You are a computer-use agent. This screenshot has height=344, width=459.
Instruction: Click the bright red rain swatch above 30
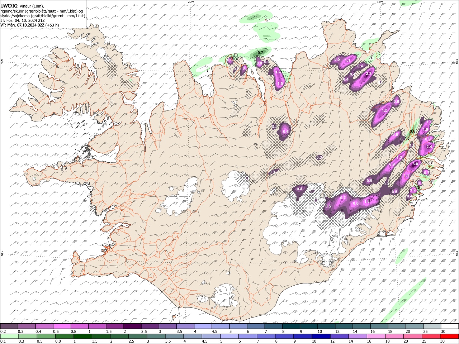[x=449, y=336]
